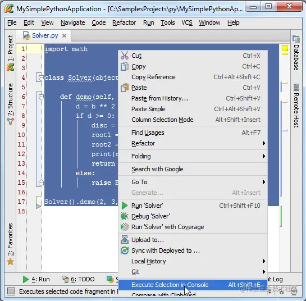
Task: Click the Upload to... icon
Action: point(125,240)
